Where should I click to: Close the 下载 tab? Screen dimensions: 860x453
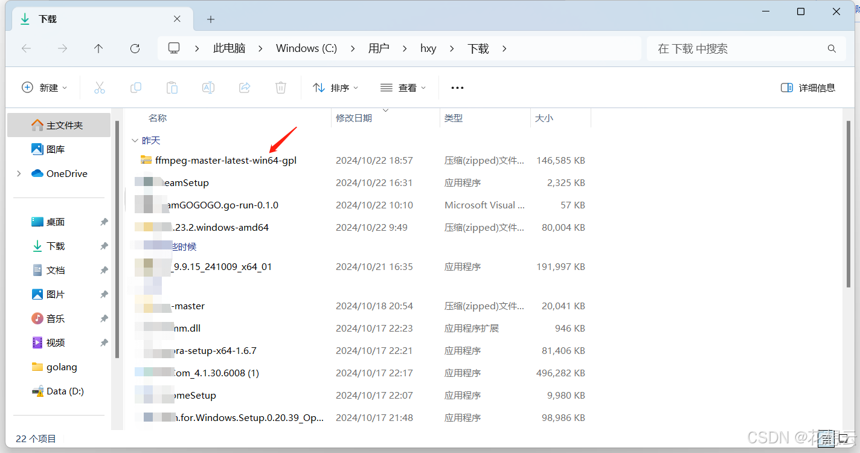177,19
